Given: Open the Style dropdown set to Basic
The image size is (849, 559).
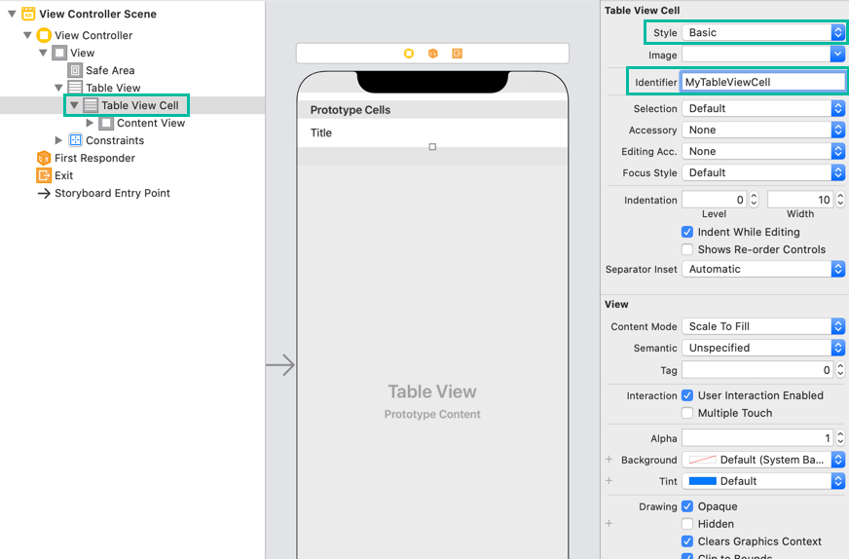Looking at the screenshot, I should click(762, 32).
